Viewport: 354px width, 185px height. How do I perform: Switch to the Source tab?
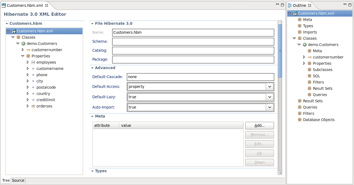click(18, 180)
